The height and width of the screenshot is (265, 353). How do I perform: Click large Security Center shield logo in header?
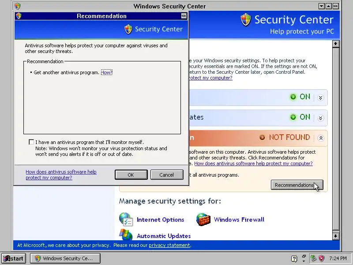pyautogui.click(x=246, y=19)
